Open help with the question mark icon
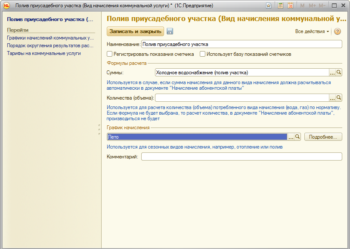350x249 pixels. pos(338,31)
